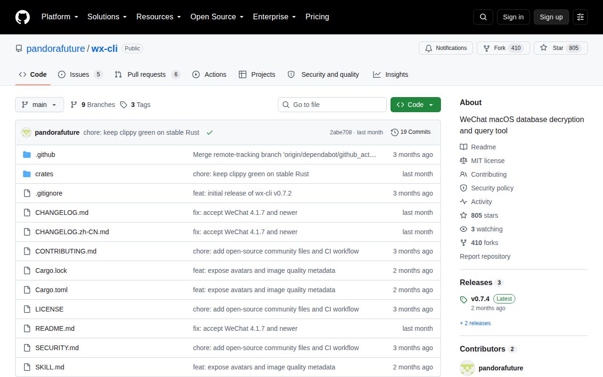Open the crates folder
Screen dimensions: 603x377
(44, 174)
